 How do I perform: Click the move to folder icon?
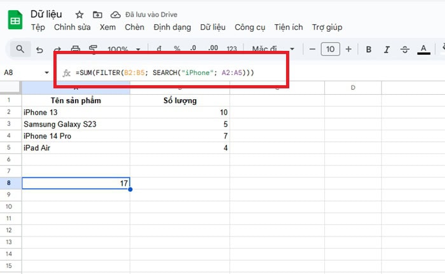(97, 14)
